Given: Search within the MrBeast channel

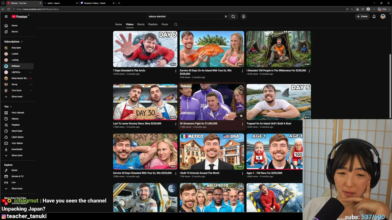Looking at the screenshot, I should click(x=176, y=24).
